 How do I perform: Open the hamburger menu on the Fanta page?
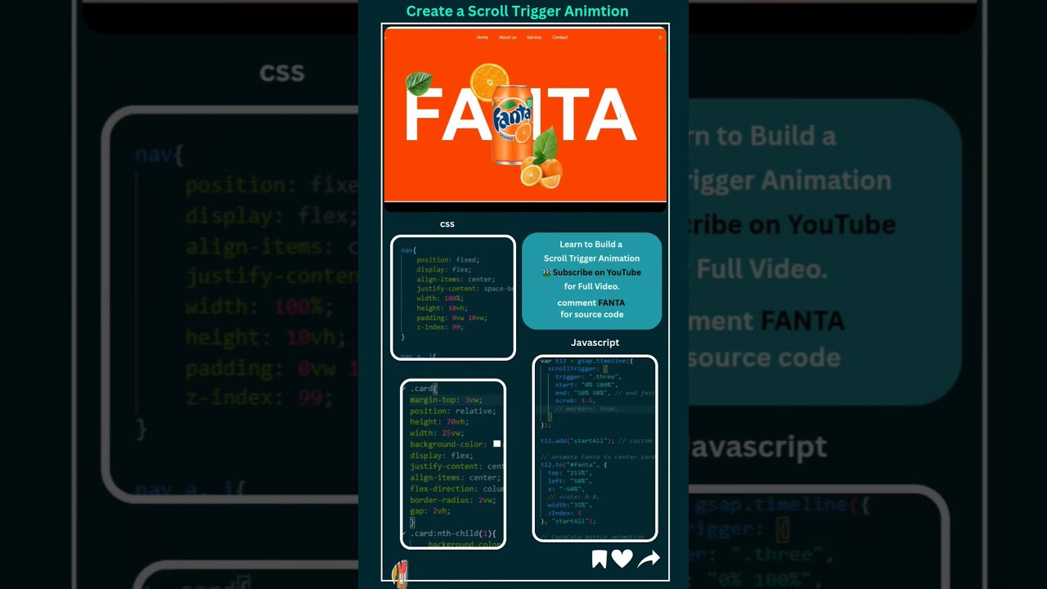click(x=660, y=38)
